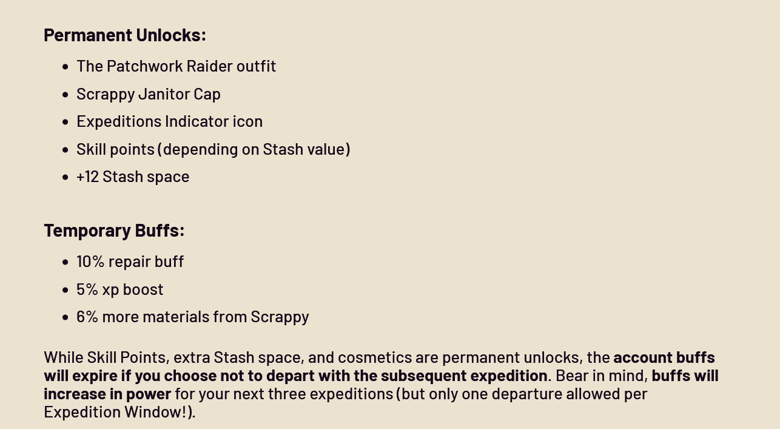Select "The Patchwork Raider outfit" list item
Screen dimensions: 780x429
pyautogui.click(x=176, y=66)
